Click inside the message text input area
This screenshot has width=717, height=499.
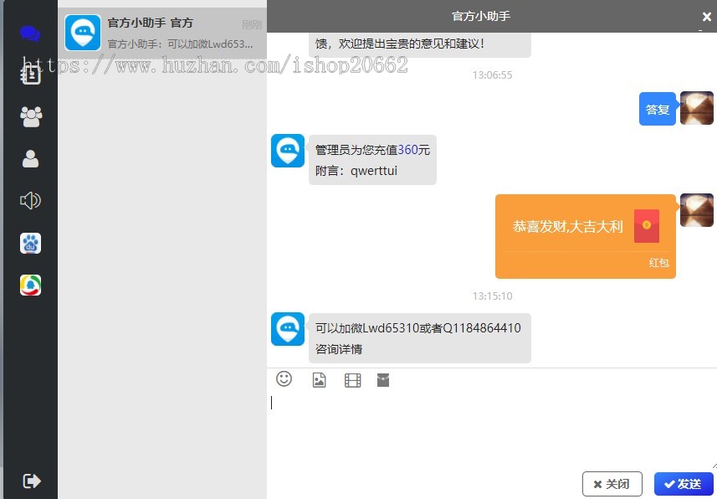point(490,427)
